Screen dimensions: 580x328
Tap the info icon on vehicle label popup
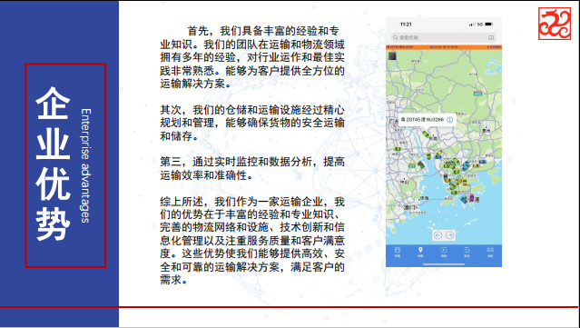(450, 120)
